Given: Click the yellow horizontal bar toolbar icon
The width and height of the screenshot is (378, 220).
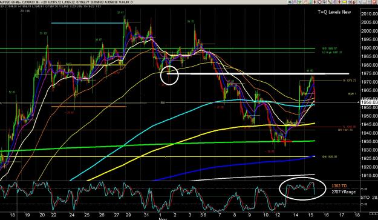Looking at the screenshot, I should [345, 2].
